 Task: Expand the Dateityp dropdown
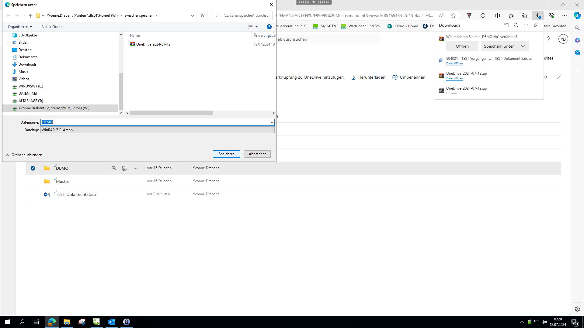272,130
